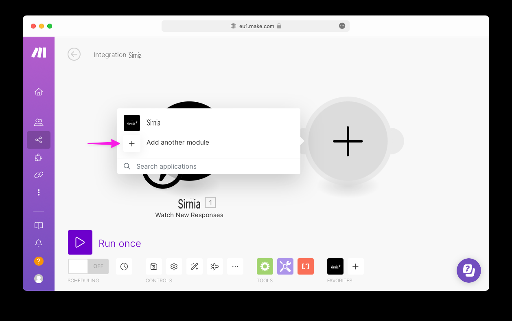Open the user profile avatar
Screen dimensions: 512x321
pyautogui.click(x=39, y=279)
